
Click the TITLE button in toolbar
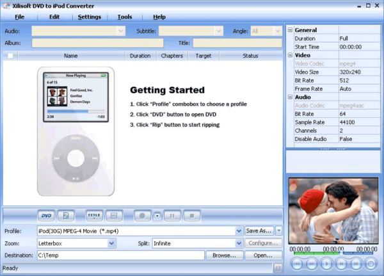(x=94, y=216)
